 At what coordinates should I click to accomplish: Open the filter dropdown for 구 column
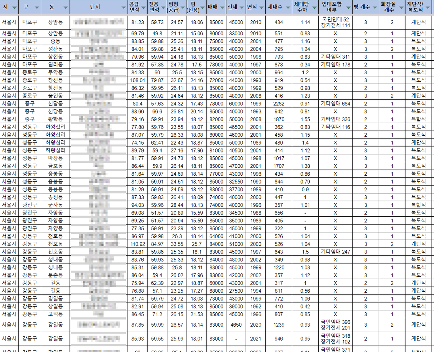[37, 7]
